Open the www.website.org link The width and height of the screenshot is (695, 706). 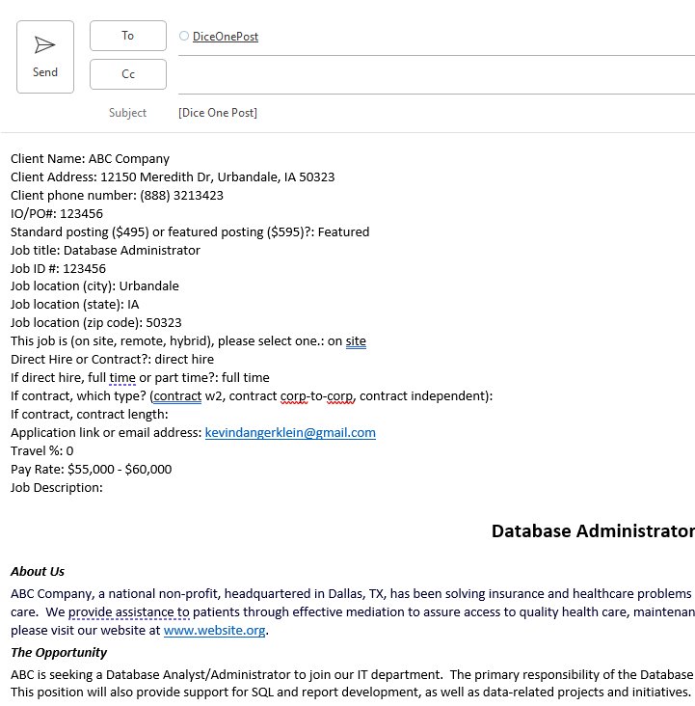tap(214, 631)
